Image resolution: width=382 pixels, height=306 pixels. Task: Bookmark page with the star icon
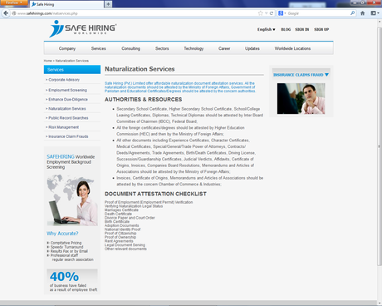(260, 13)
